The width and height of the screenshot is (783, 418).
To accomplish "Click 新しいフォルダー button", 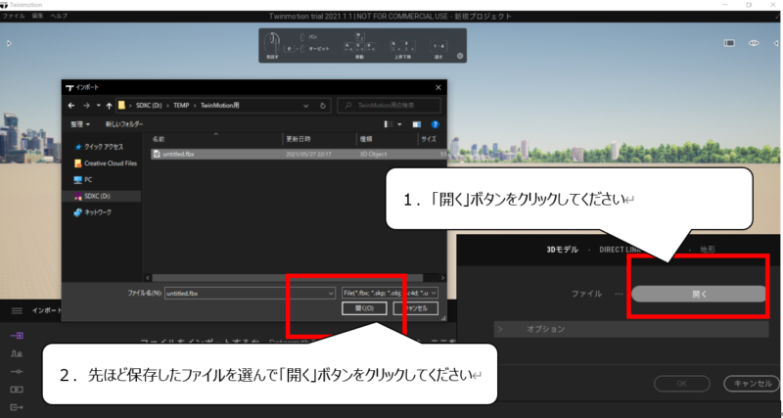I will click(x=124, y=124).
